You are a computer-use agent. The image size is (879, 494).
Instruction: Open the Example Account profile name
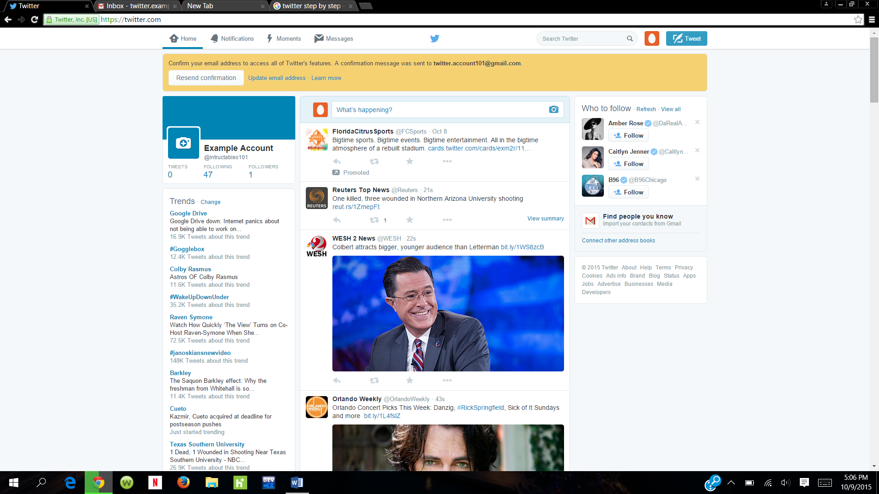click(238, 148)
